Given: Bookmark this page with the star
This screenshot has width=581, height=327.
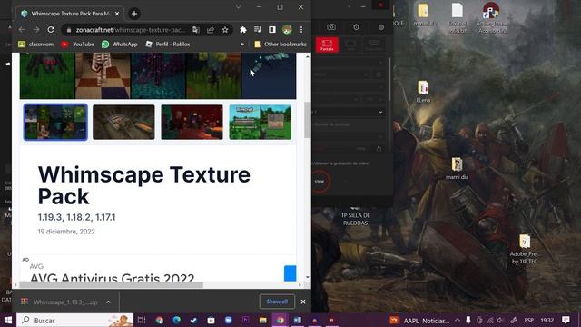Looking at the screenshot, I should coord(225,30).
